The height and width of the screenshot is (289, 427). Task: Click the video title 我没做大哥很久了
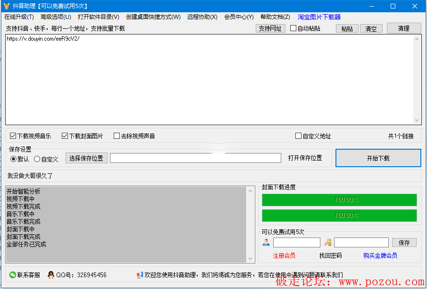(x=30, y=176)
